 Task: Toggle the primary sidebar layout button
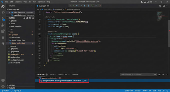pyautogui.click(x=142, y=2)
